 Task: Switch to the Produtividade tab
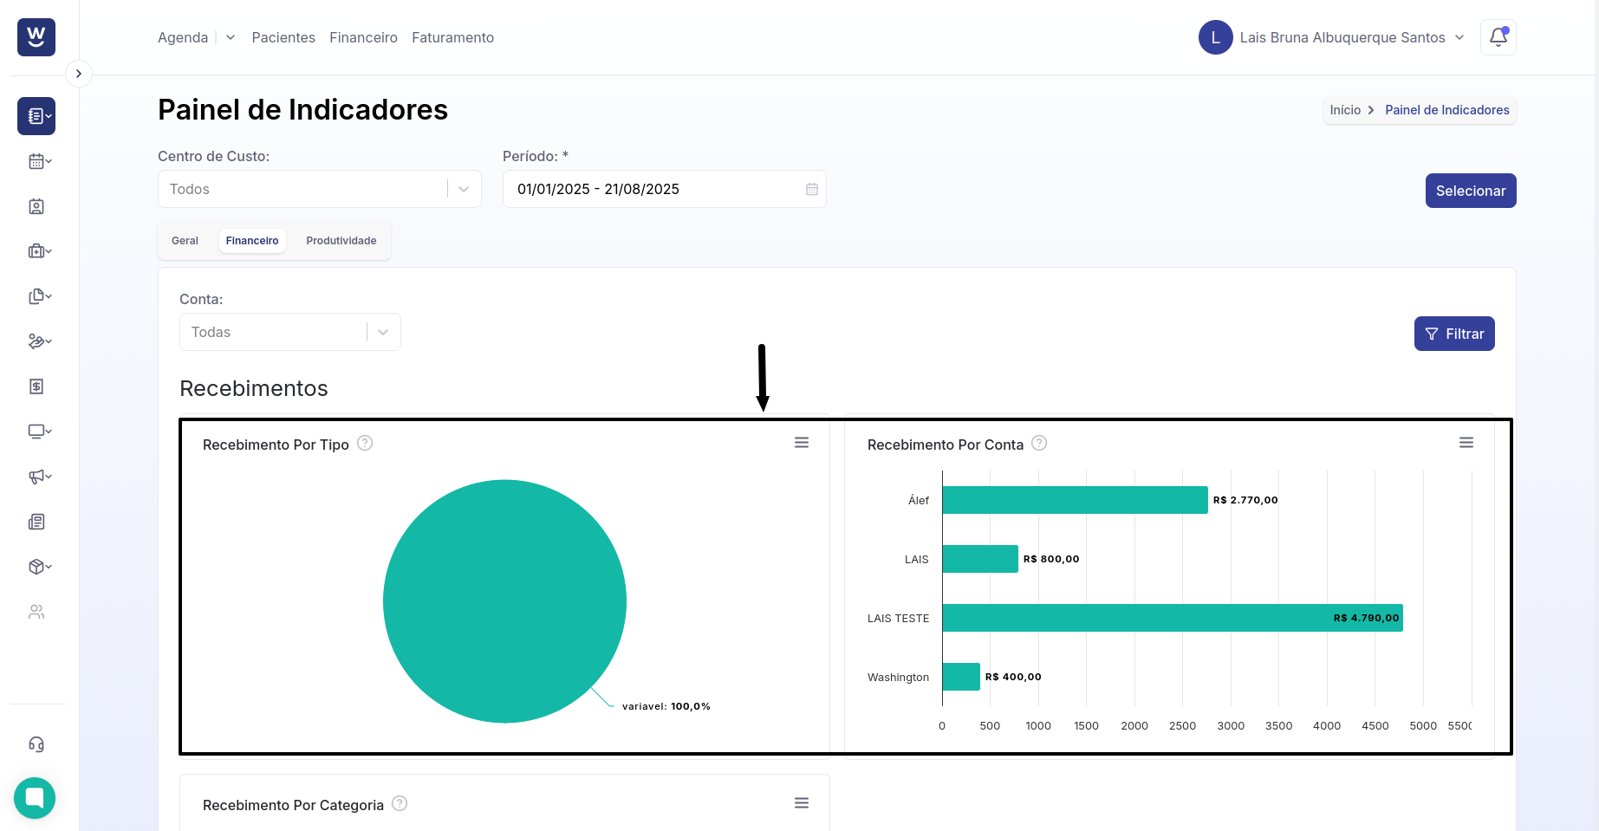[341, 241]
